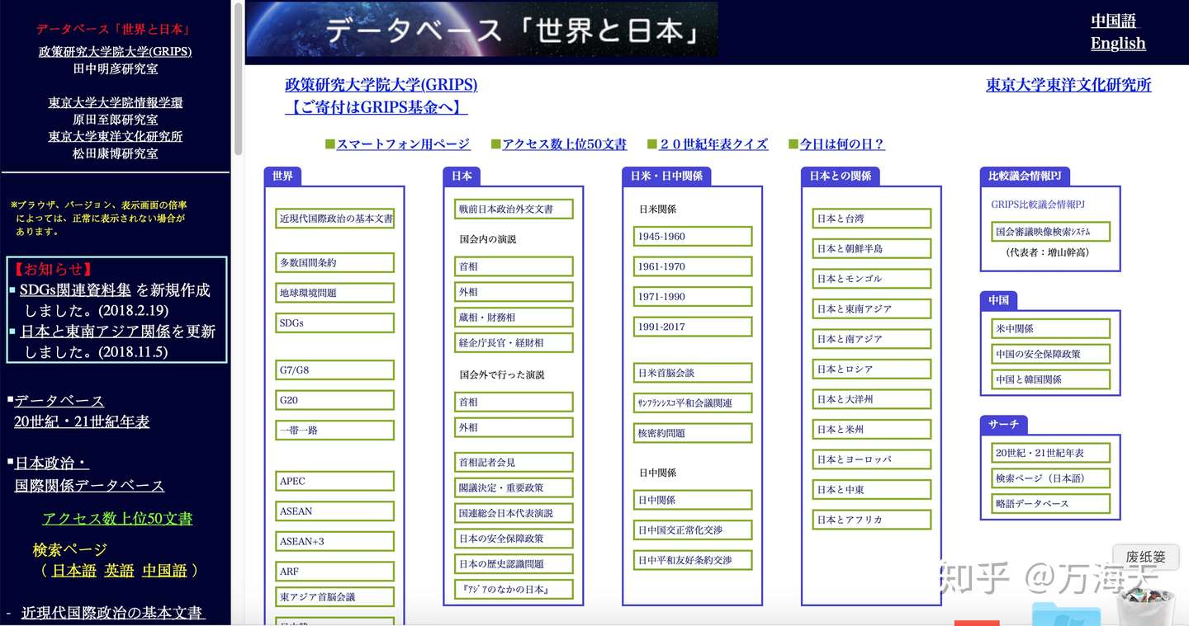Open アクセス数上位50文書 in the top link row

564,144
